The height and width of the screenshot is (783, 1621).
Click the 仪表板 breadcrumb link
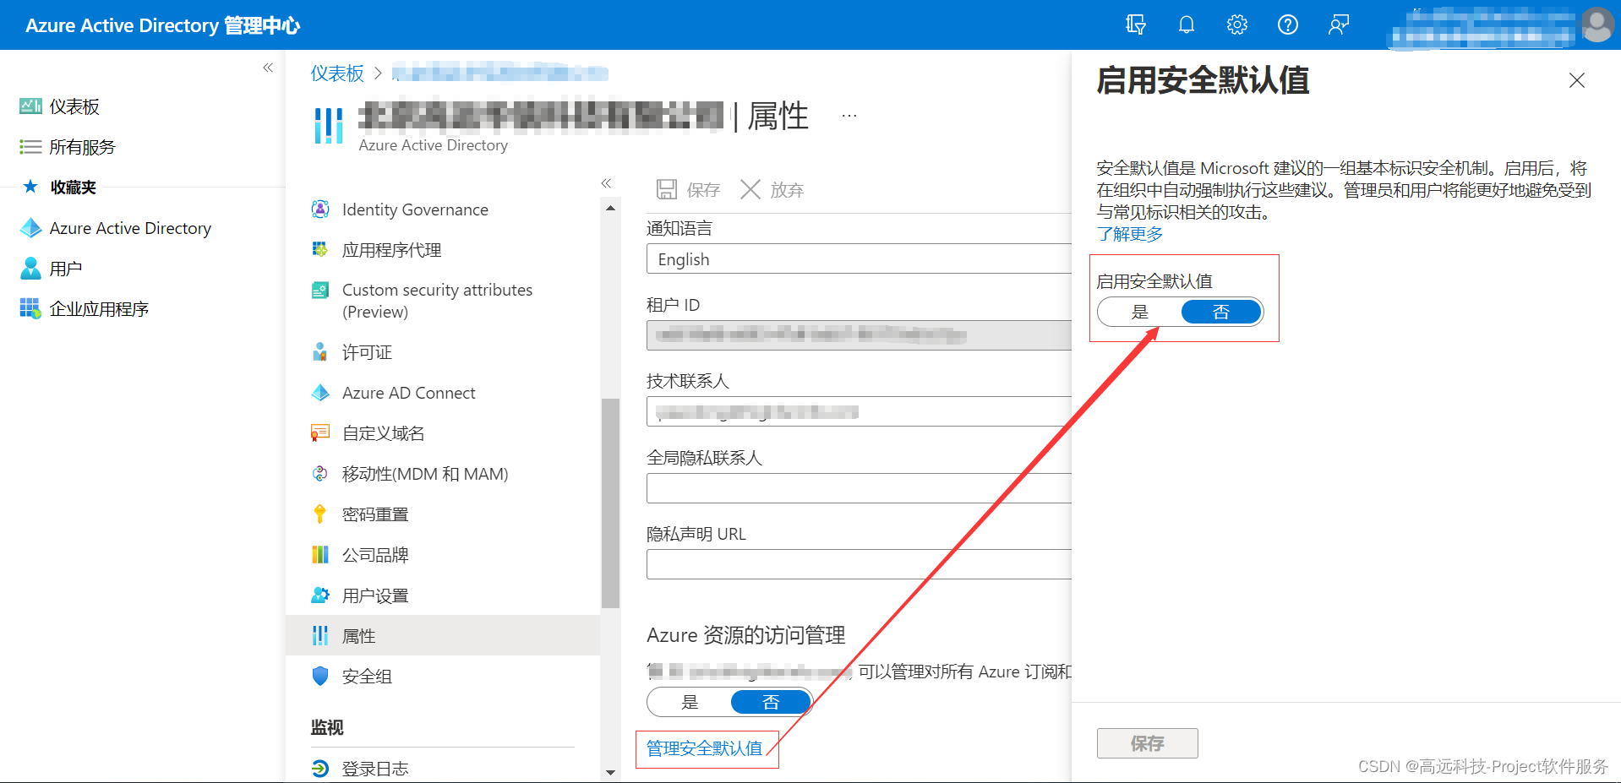click(337, 73)
